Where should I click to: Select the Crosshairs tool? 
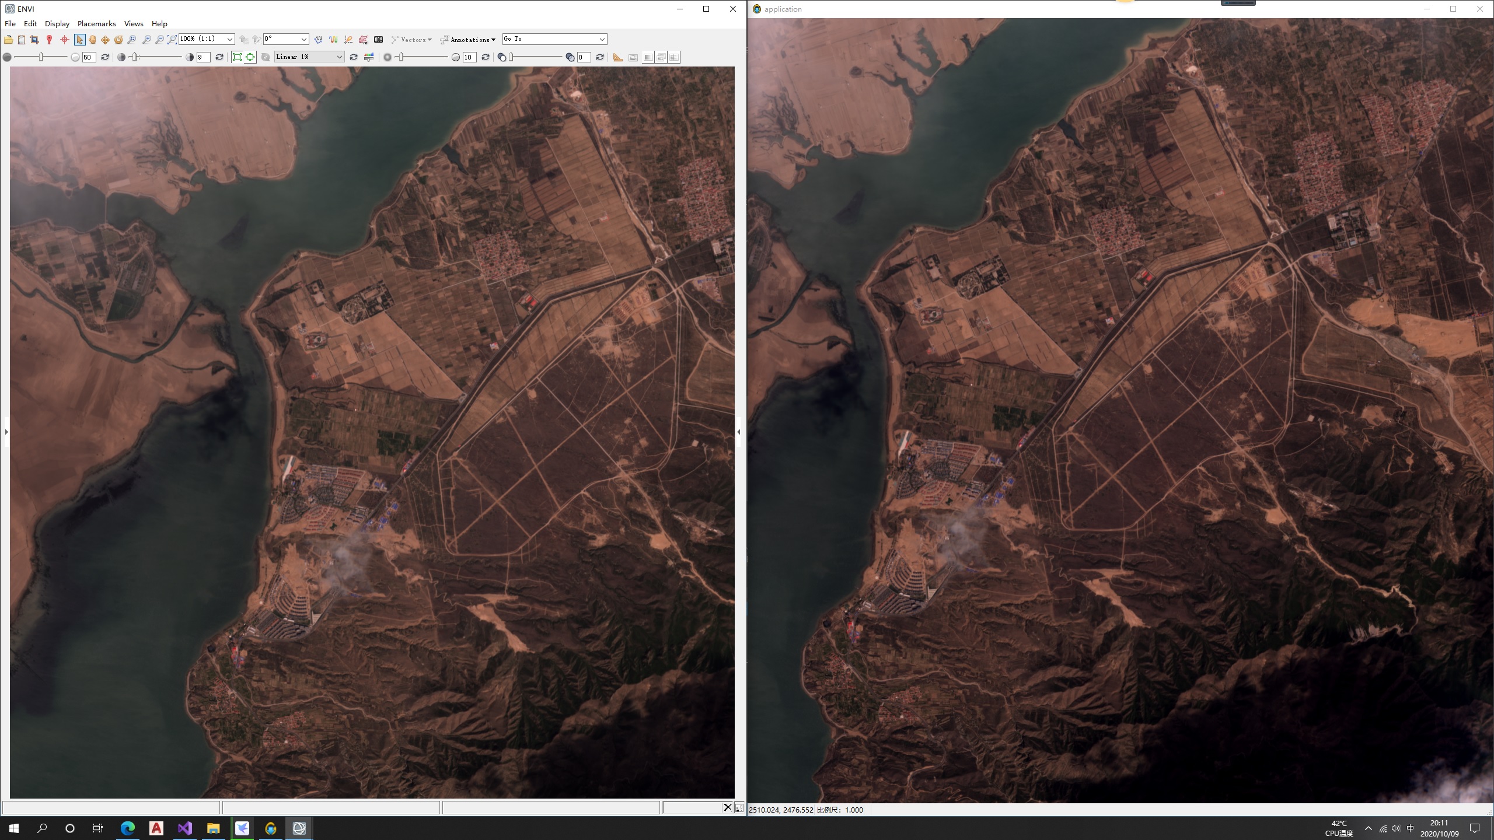65,40
